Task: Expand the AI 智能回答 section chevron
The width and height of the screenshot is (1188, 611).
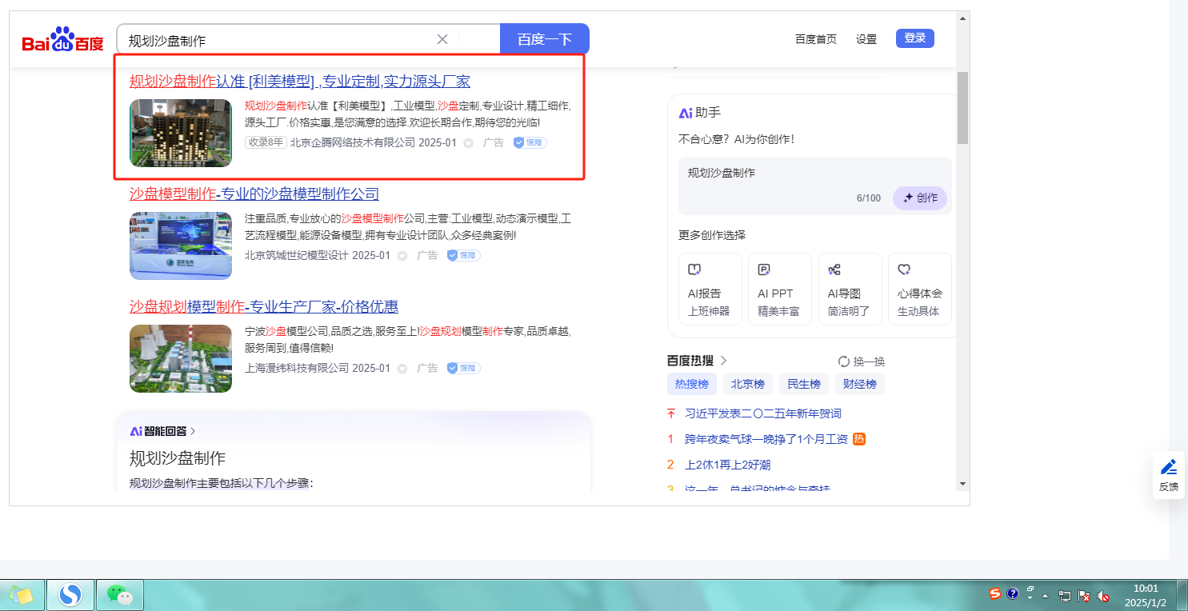Action: (193, 431)
